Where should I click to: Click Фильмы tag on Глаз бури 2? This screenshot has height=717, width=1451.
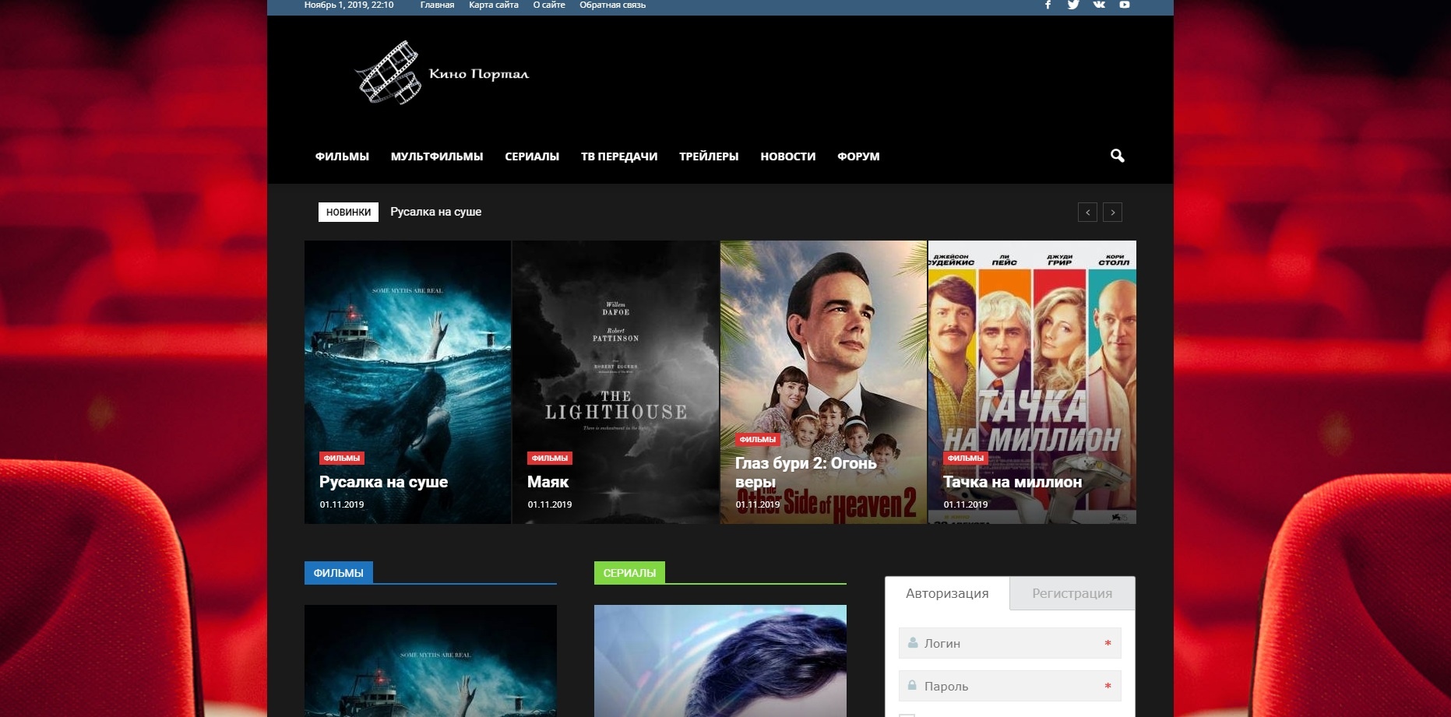coord(758,440)
